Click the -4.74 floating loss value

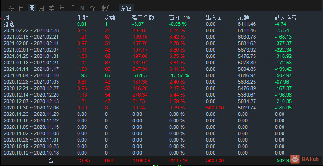(x=280, y=24)
